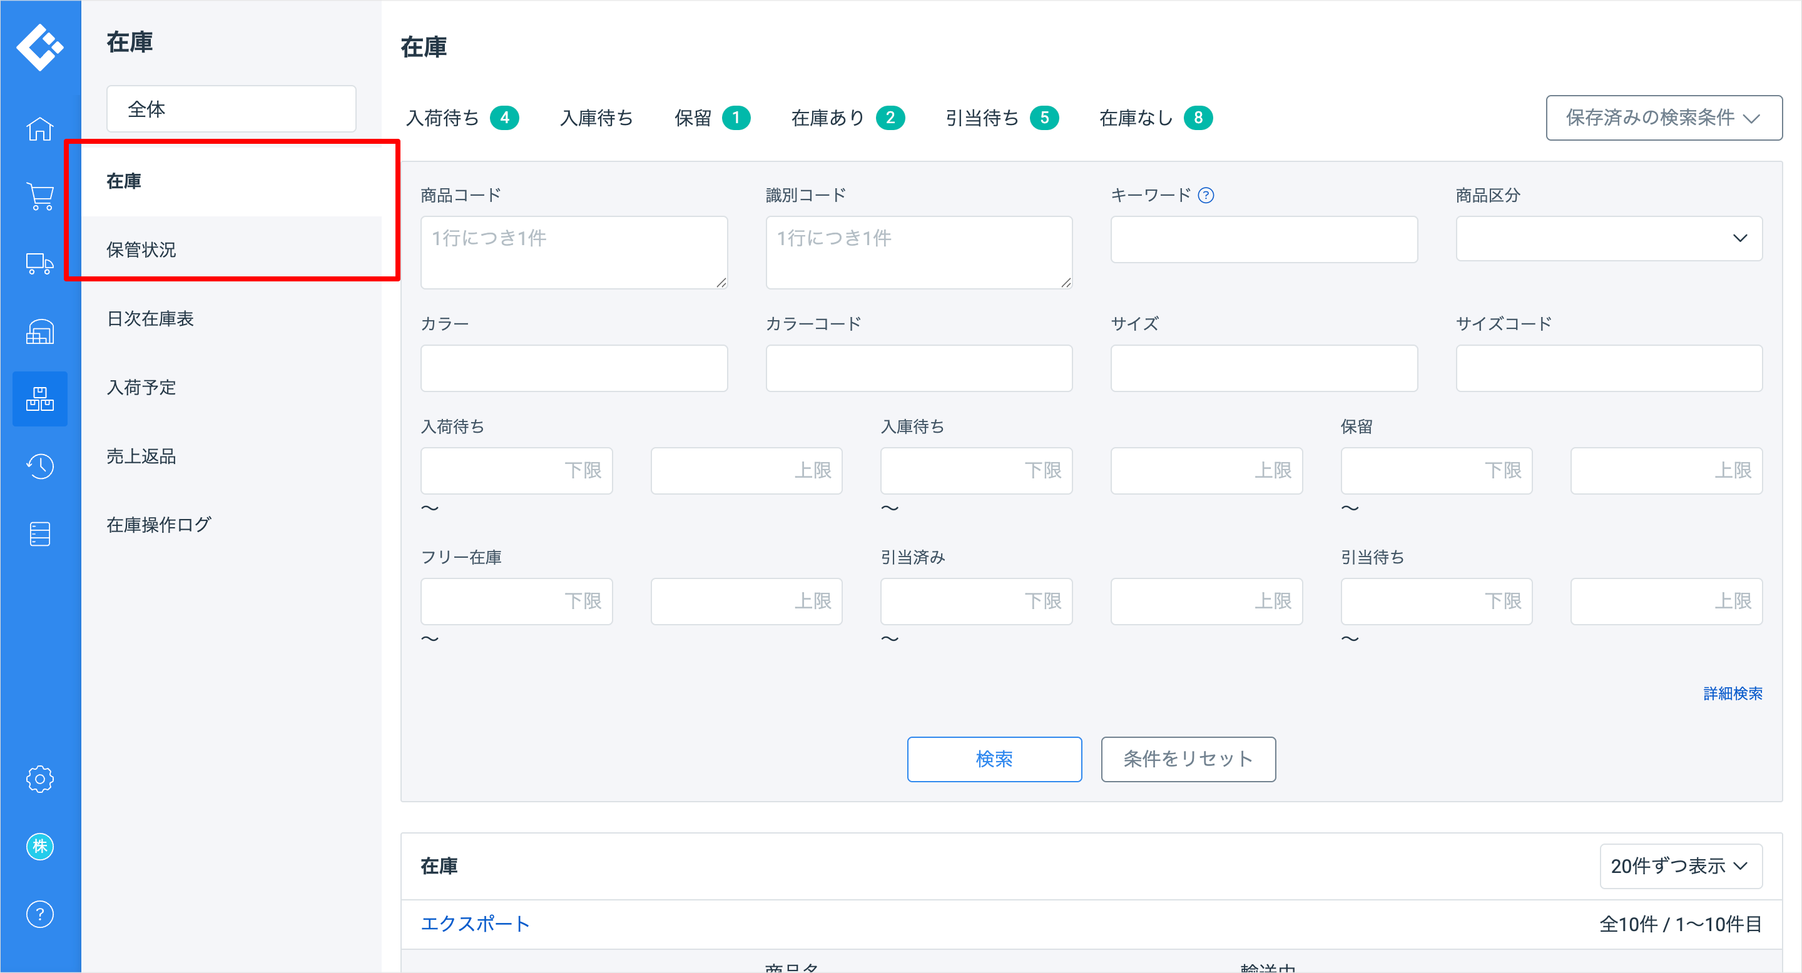Click the home icon in sidebar
The width and height of the screenshot is (1802, 973).
(40, 129)
